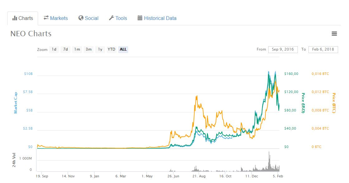
Task: Click the wrench icon on Tools tab
Action: [x=111, y=18]
